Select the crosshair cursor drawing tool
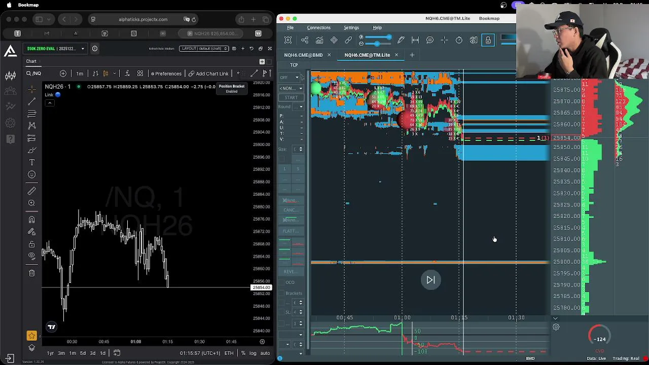This screenshot has width=649, height=365. [31, 89]
